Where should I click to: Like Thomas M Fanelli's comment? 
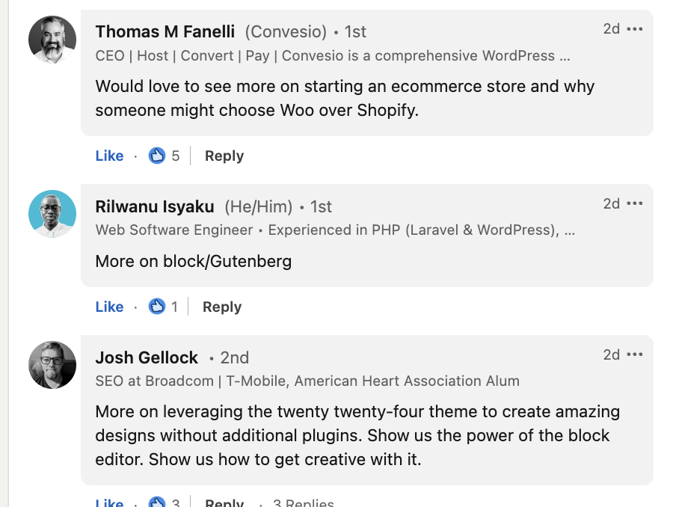tap(109, 156)
